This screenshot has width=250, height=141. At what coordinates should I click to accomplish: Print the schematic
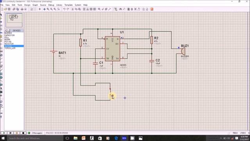22,9
